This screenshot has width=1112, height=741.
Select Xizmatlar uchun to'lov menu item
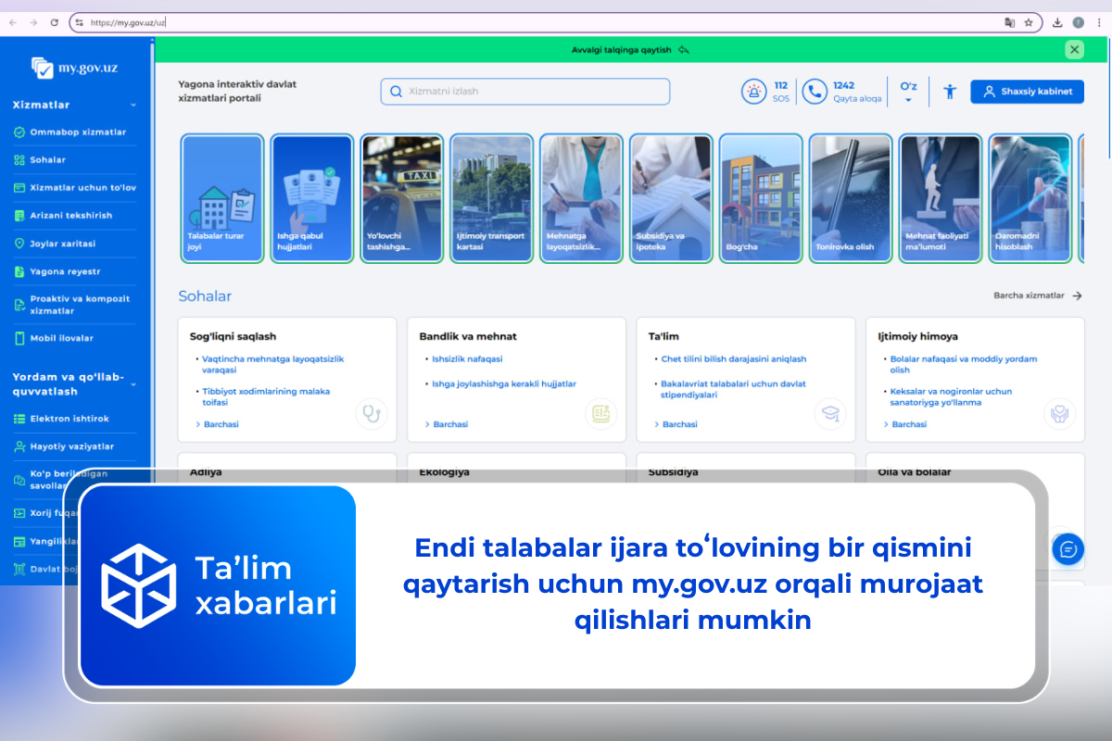coord(75,188)
